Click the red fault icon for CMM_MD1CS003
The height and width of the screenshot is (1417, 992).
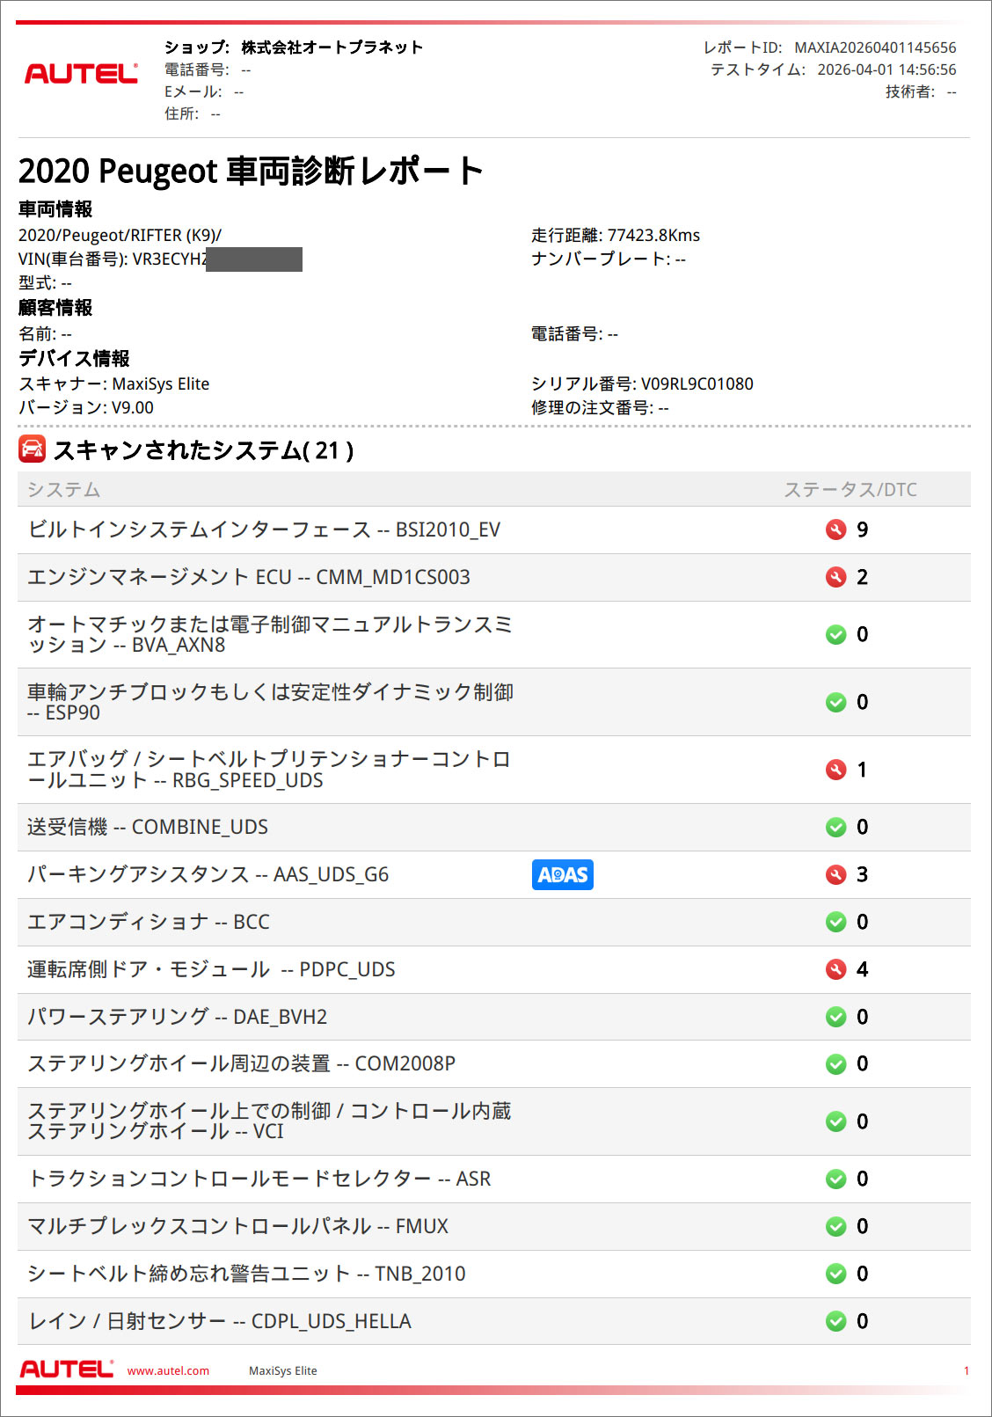click(835, 577)
